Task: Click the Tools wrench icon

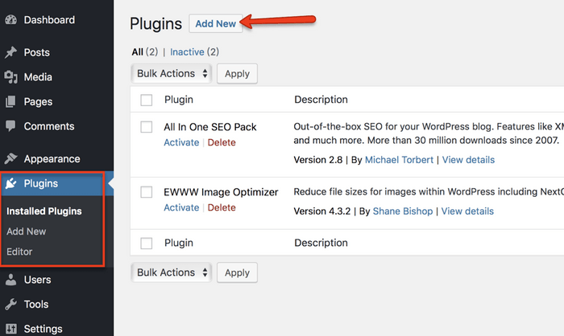Action: point(10,304)
